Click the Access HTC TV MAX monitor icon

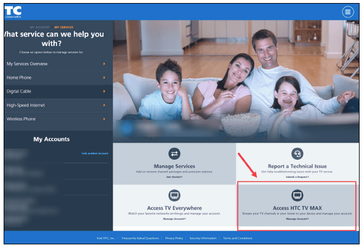[297, 195]
